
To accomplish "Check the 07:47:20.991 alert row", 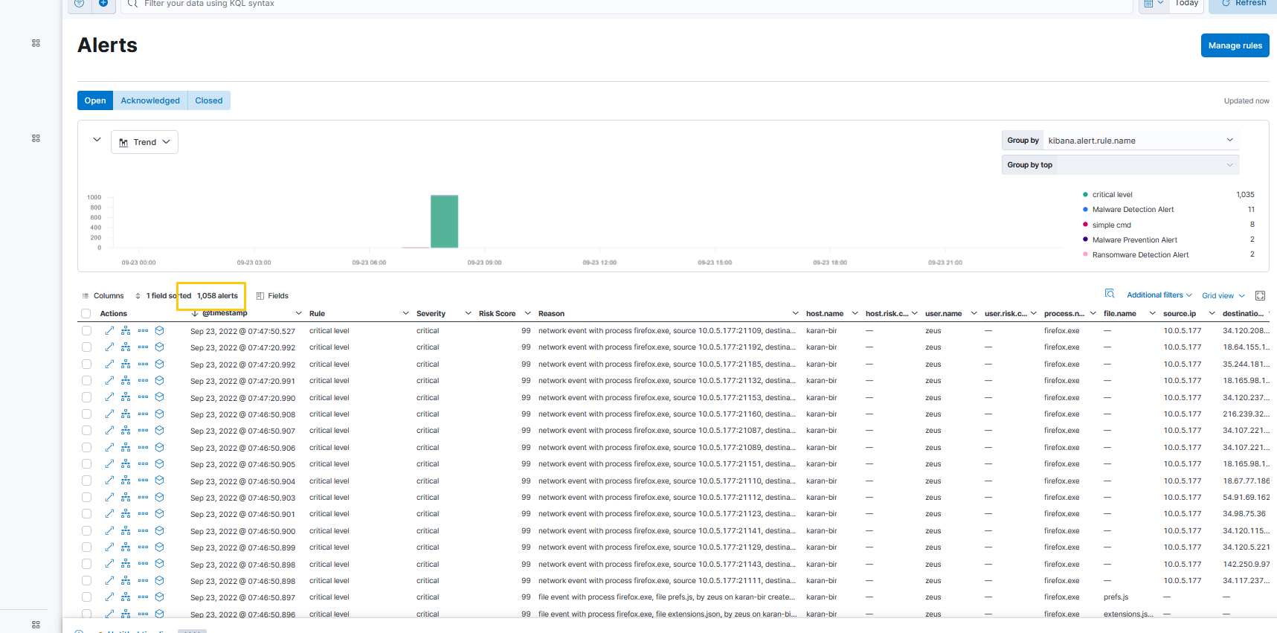I will [x=86, y=381].
